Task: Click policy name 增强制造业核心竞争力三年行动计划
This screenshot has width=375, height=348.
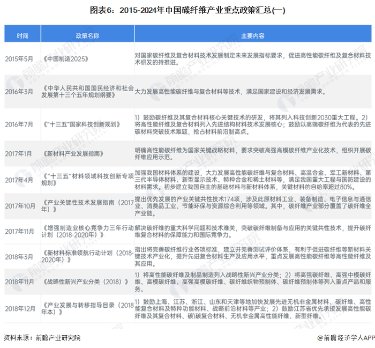Action: (87, 232)
